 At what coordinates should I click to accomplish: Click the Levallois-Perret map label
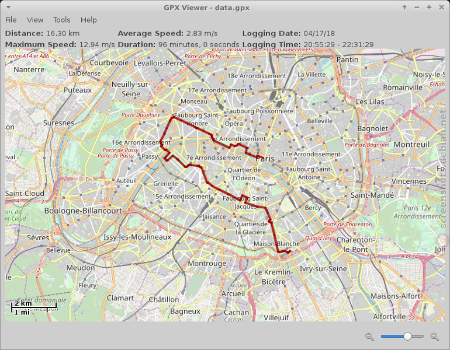click(x=160, y=63)
